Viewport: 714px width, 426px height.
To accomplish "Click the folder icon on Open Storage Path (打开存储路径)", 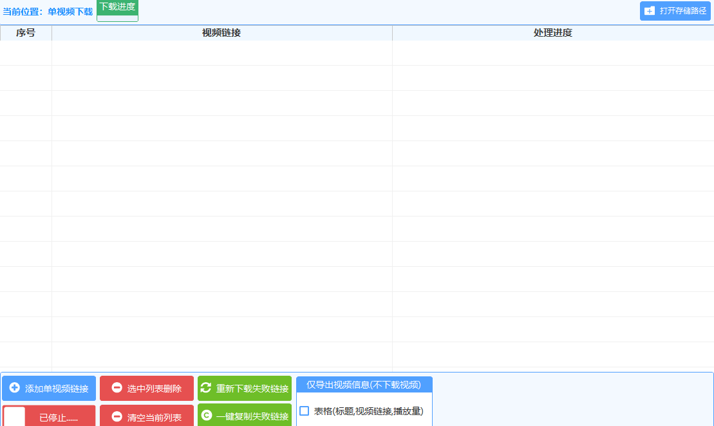I will click(x=650, y=11).
